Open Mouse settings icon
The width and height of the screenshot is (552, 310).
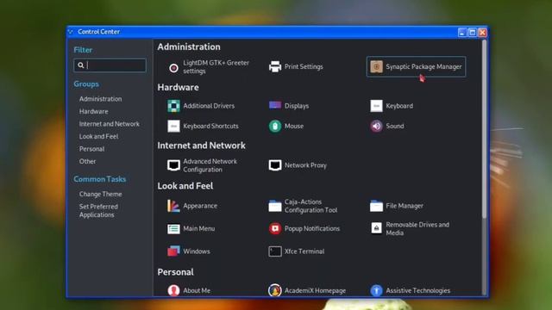tap(275, 126)
